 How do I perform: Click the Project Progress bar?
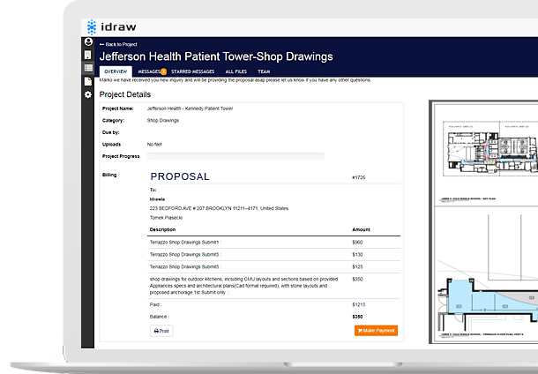235,156
